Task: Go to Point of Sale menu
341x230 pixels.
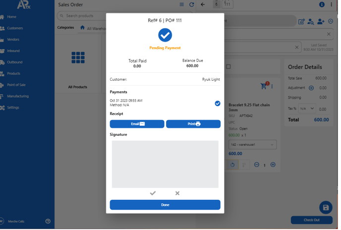Action: click(x=16, y=85)
